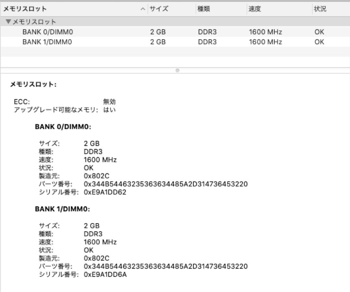Screen dimensions: 350x292
Task: Sort the list by the サイズ column
Action: tap(159, 9)
